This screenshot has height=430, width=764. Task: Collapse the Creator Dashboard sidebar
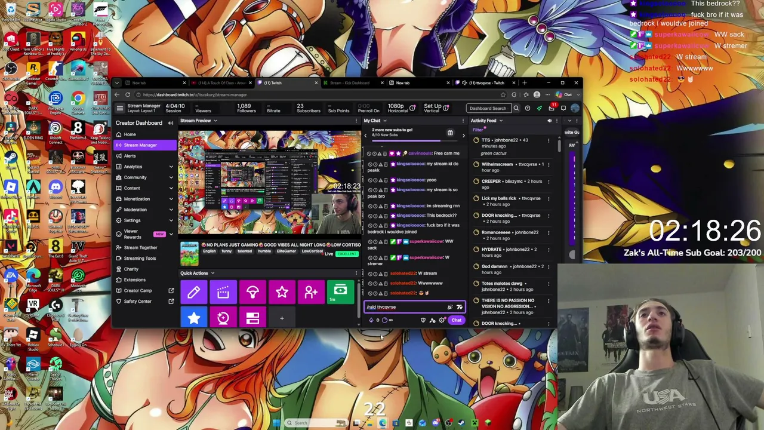pyautogui.click(x=171, y=123)
